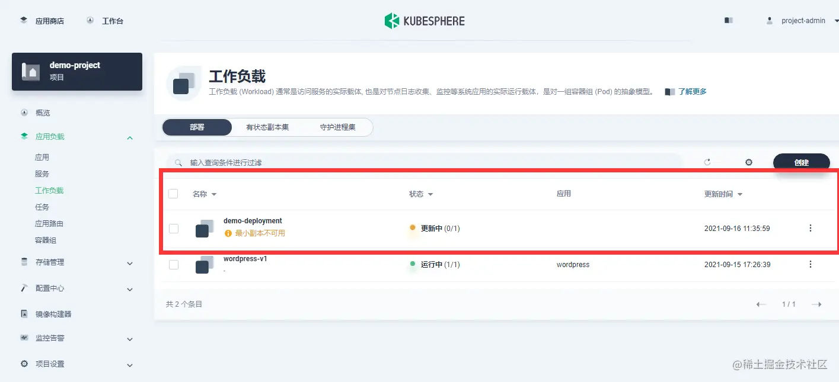Image resolution: width=839 pixels, height=382 pixels.
Task: Collapse the 应用负载 section chevron
Action: (130, 137)
